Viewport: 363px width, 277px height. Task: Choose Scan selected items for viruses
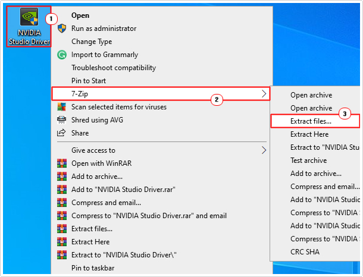119,107
